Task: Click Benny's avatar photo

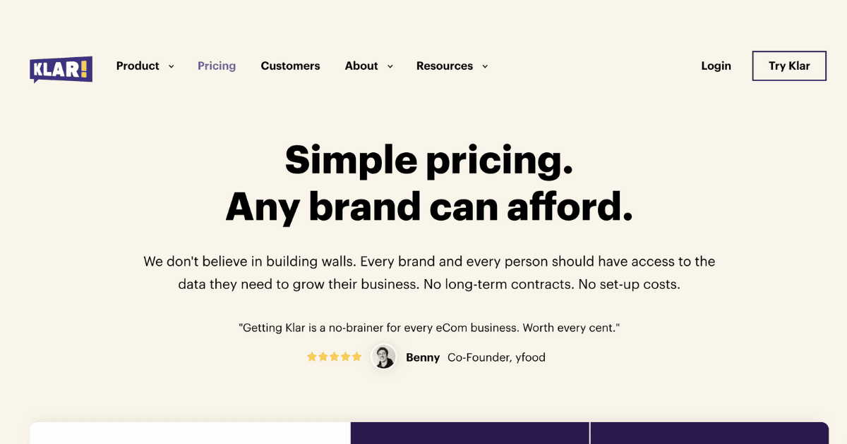Action: pos(384,357)
